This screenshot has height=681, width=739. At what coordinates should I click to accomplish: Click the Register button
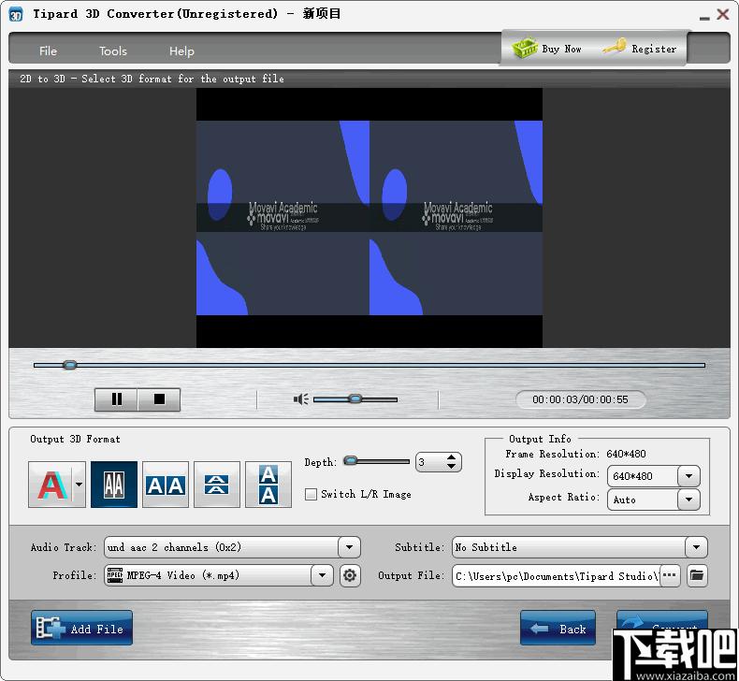click(x=640, y=49)
